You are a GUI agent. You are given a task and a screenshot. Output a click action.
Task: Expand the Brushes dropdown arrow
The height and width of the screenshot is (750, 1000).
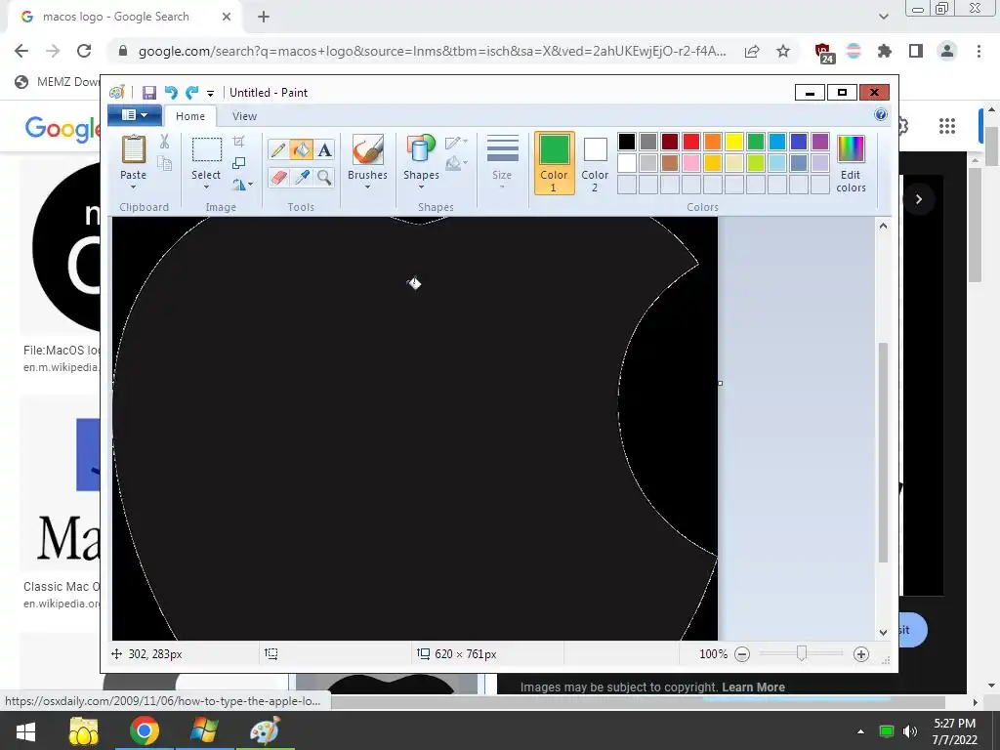(367, 187)
